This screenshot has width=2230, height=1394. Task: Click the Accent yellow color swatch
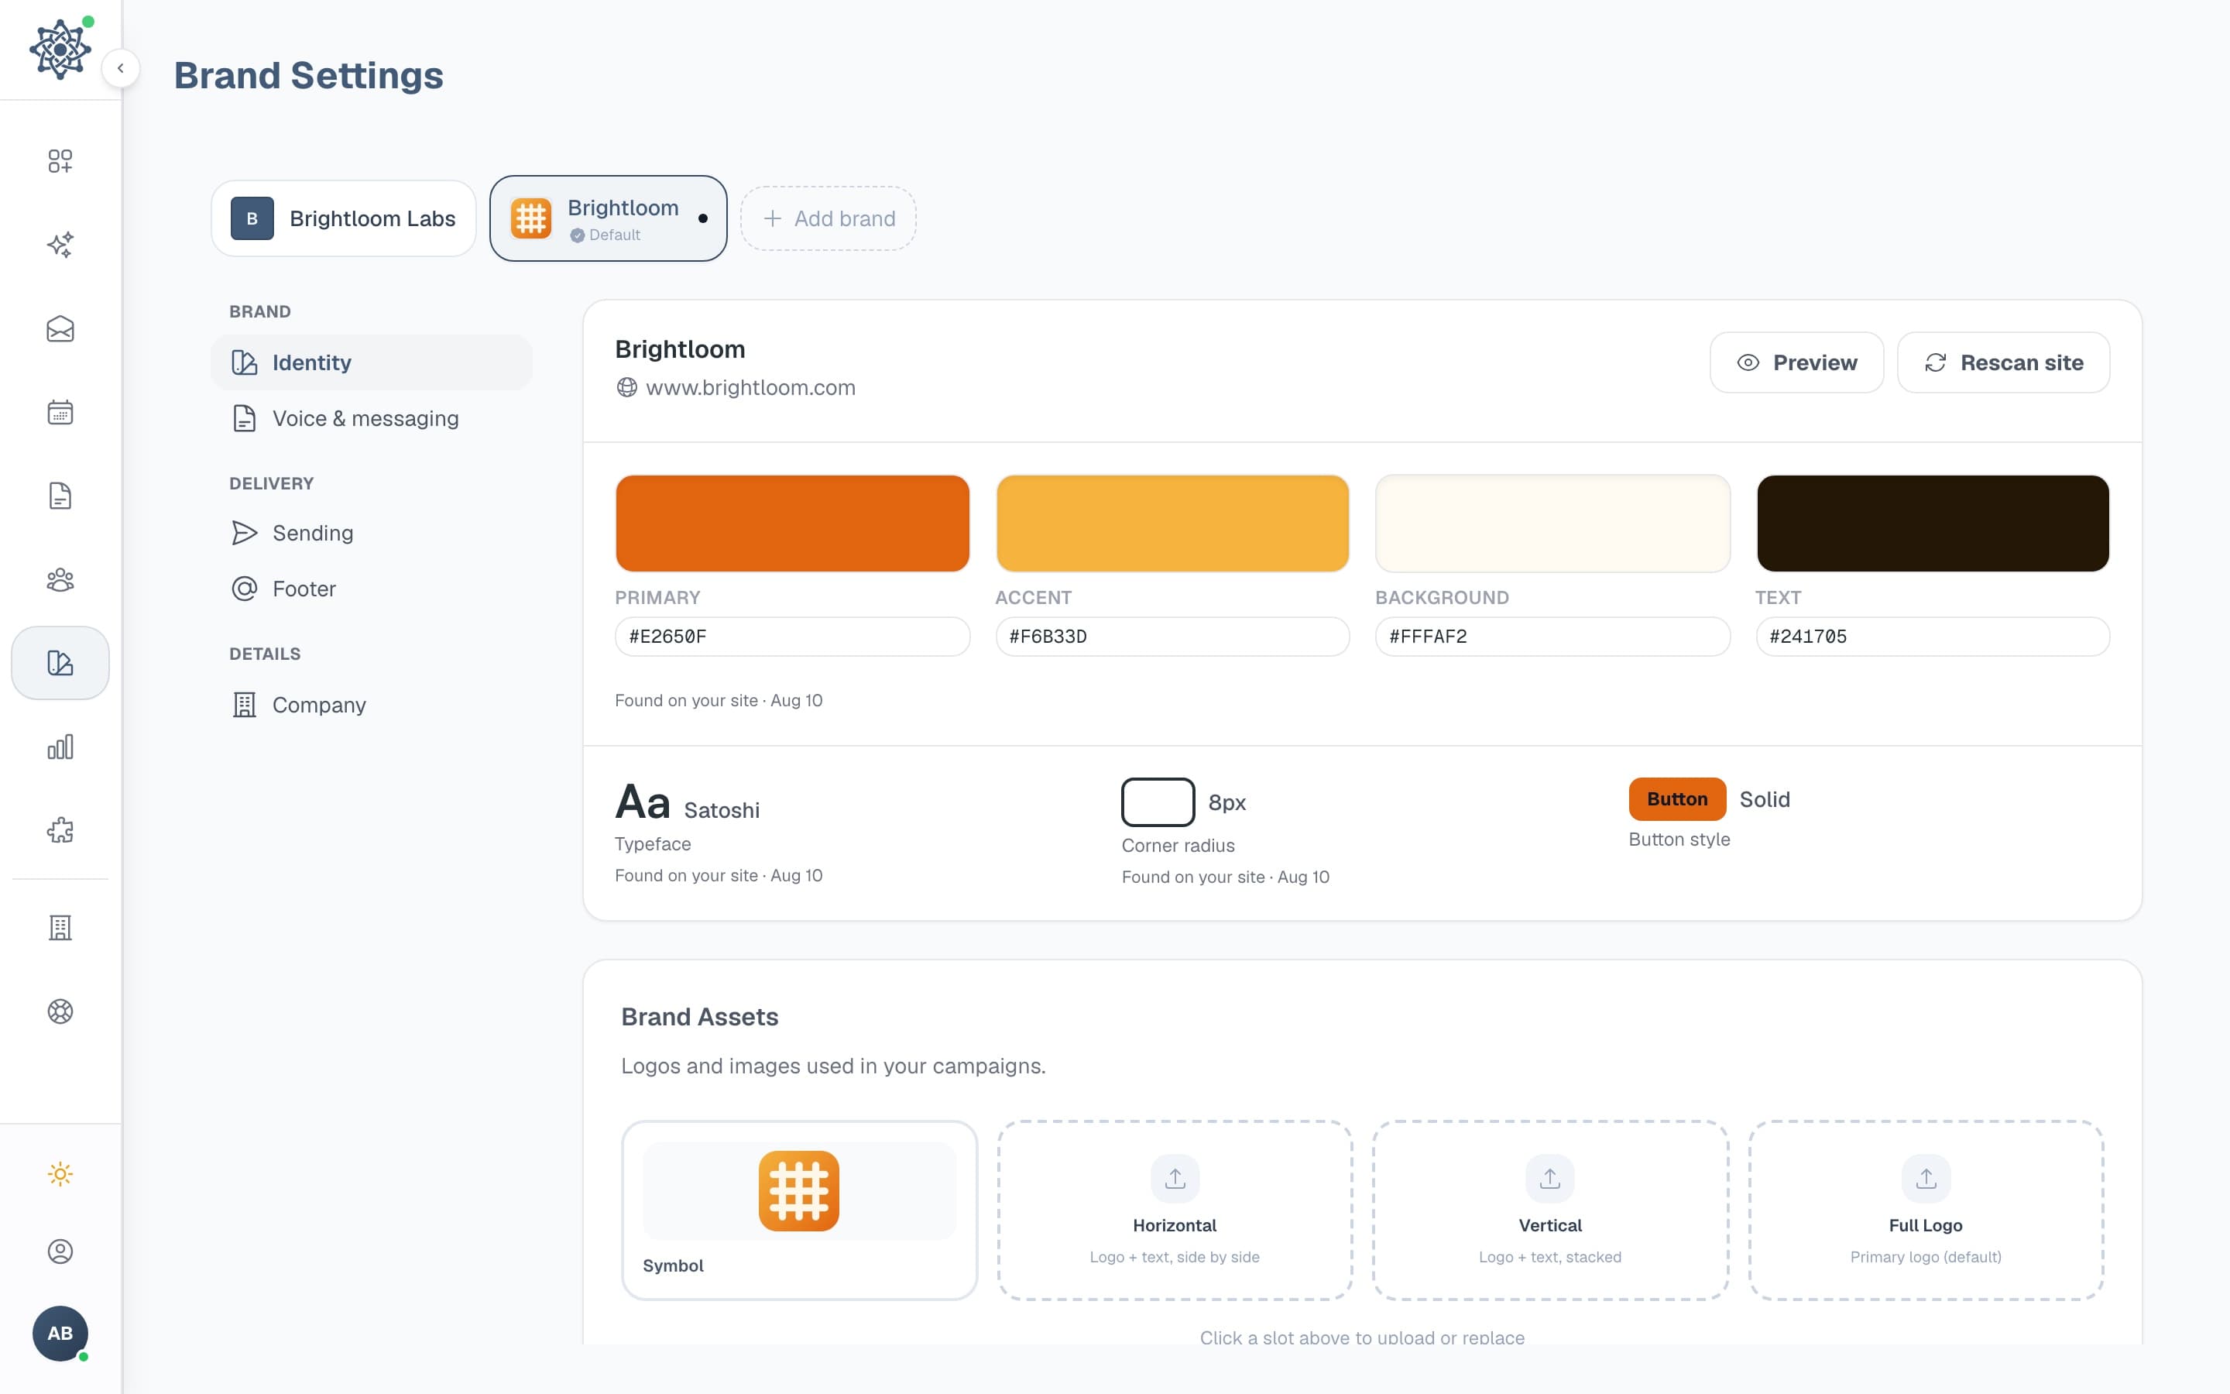(1172, 524)
